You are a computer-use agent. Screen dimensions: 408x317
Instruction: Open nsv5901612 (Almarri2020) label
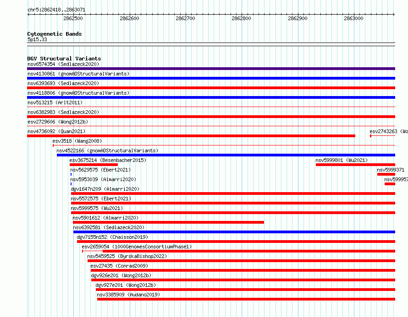click(105, 218)
